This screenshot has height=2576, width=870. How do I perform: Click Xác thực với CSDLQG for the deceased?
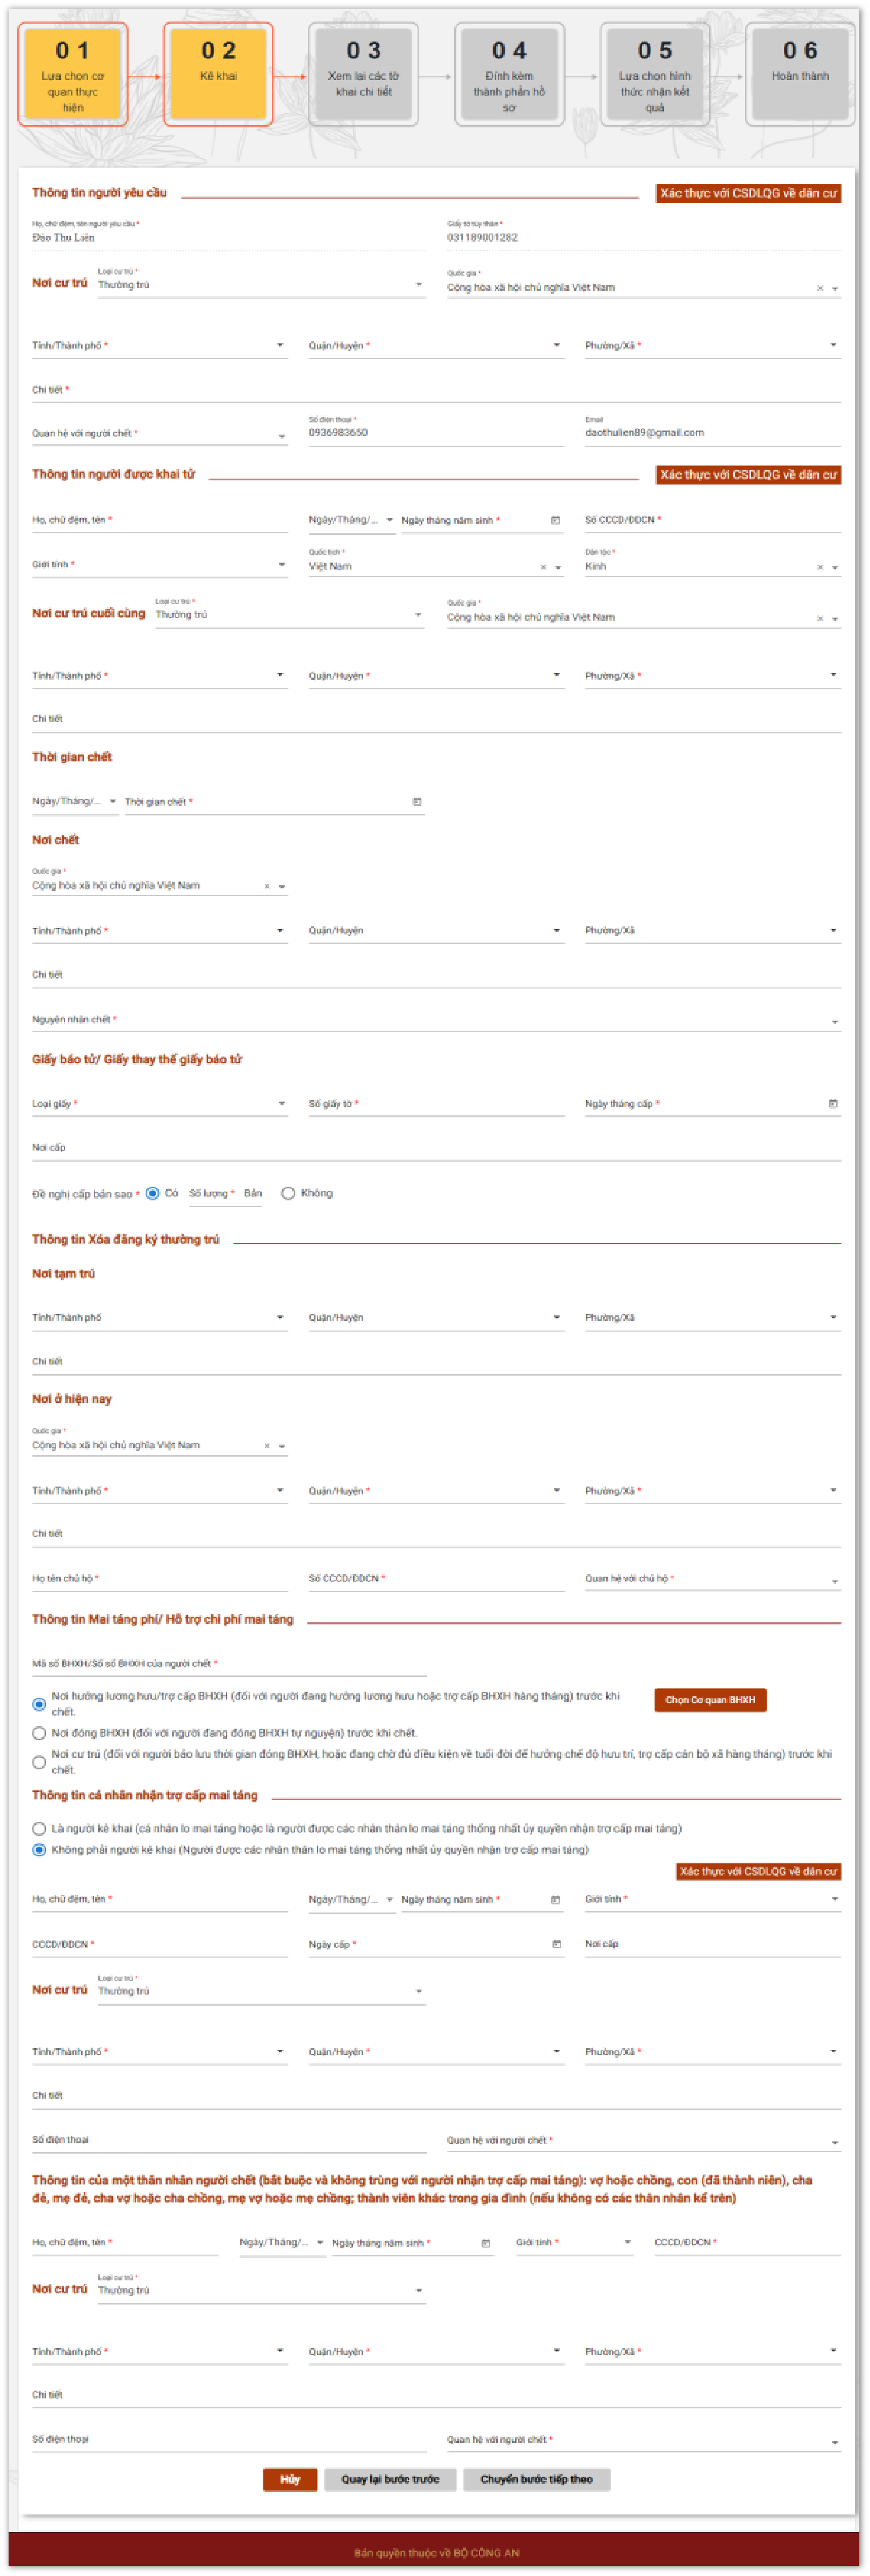tap(748, 475)
